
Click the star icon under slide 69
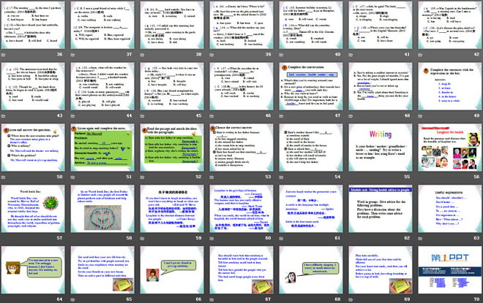click(351, 299)
